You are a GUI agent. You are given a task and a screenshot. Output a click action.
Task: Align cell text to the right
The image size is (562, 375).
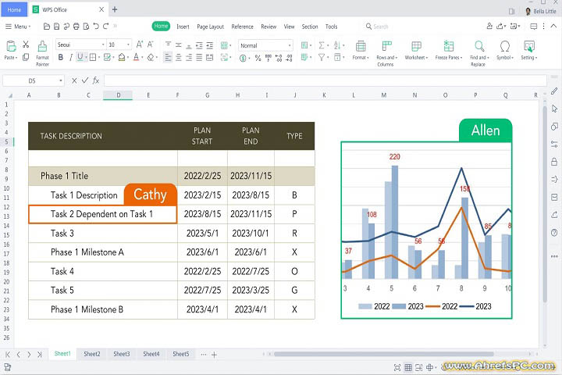[189, 57]
